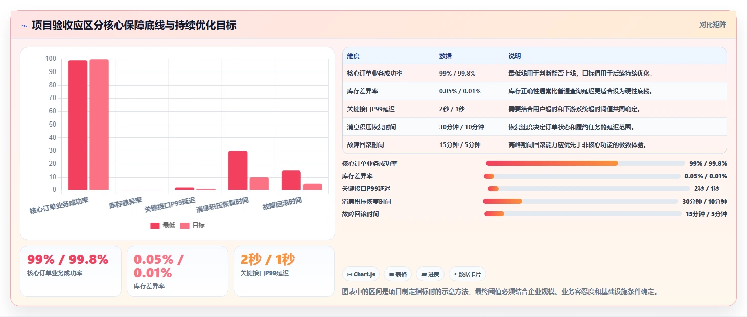Click description starting 恢复速度决定订单状态
747x317 pixels.
click(x=572, y=127)
